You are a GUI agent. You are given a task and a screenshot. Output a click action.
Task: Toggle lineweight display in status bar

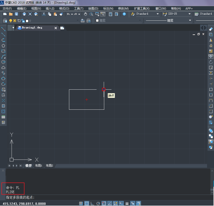click(127, 203)
